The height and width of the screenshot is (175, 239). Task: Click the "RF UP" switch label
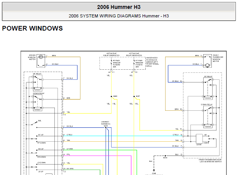pos(41,135)
